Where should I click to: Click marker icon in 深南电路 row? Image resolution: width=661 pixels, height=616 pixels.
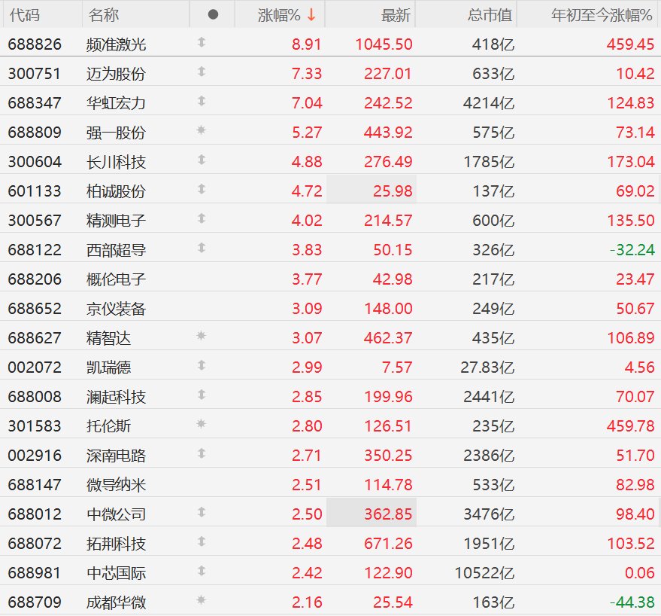[202, 453]
